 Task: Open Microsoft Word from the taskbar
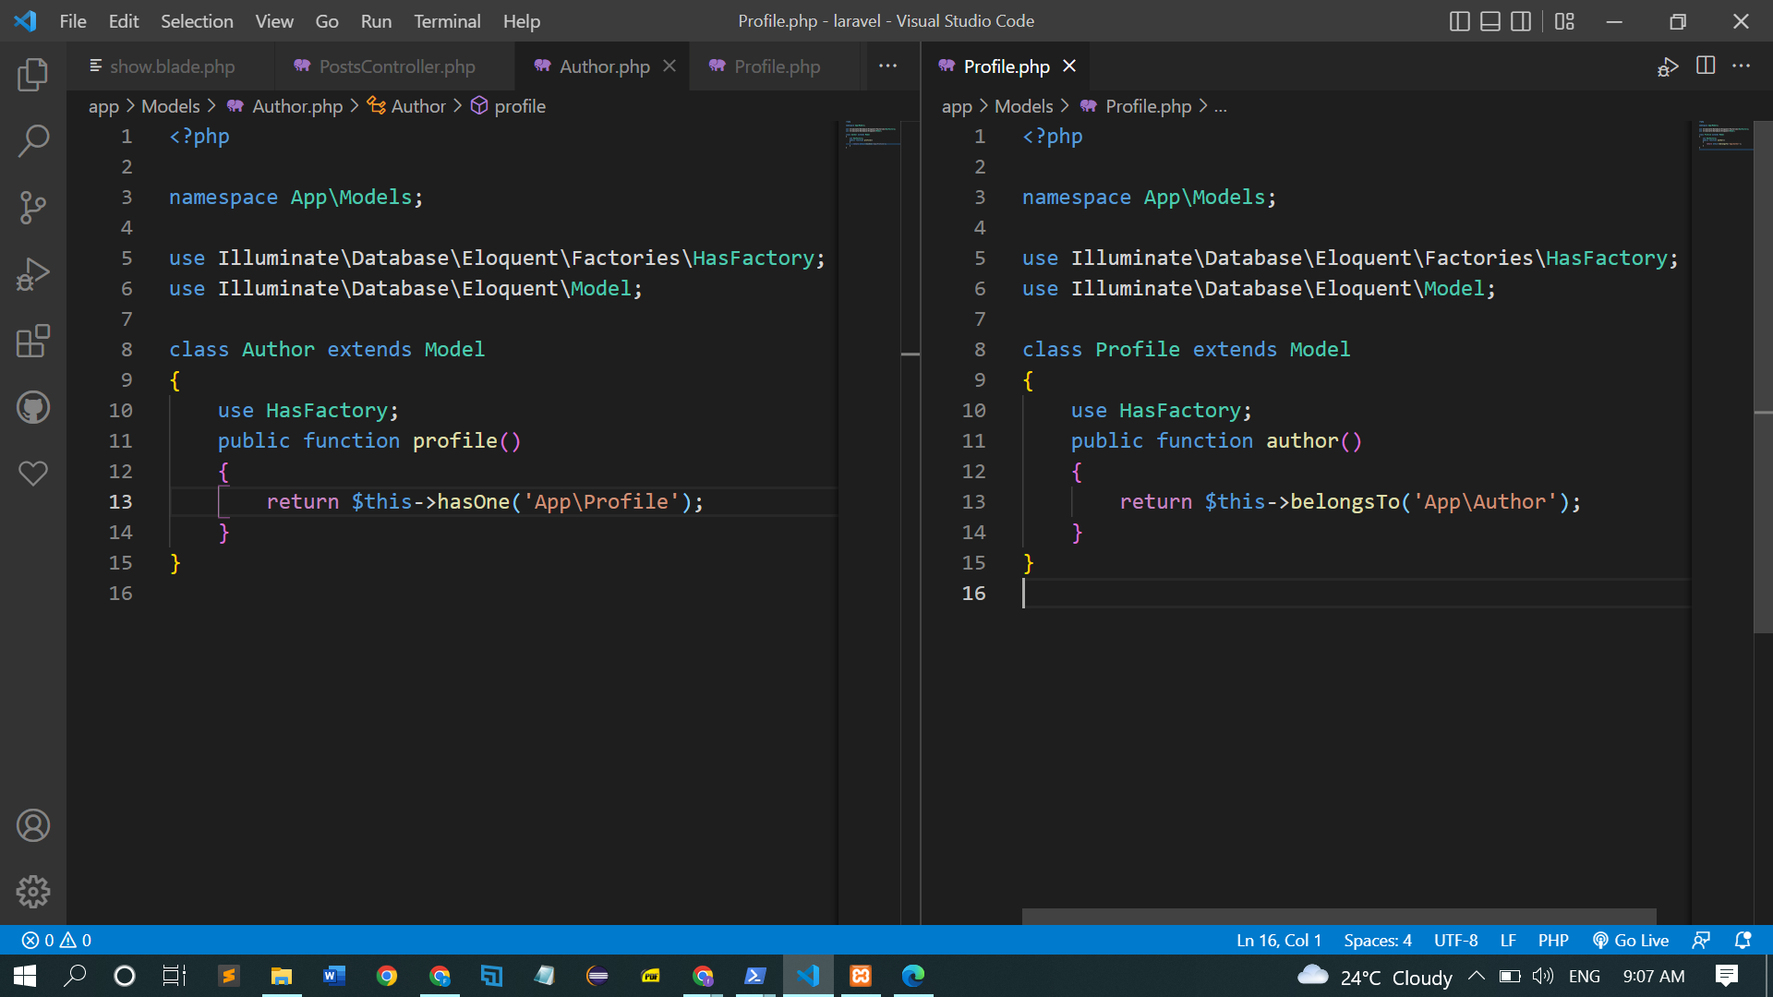pyautogui.click(x=334, y=976)
